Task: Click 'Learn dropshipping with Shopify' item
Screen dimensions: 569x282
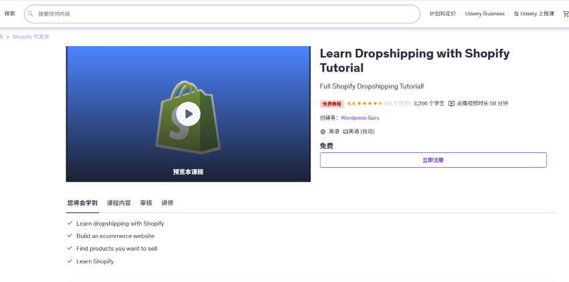Action: (x=120, y=224)
